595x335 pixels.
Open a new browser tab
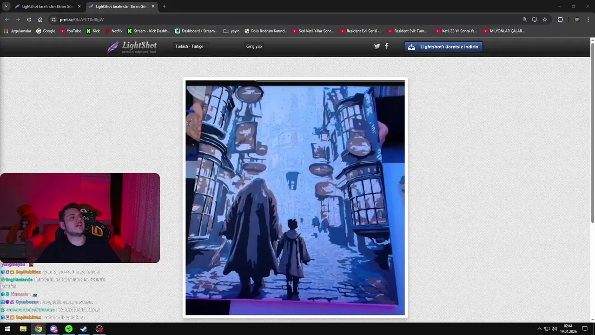(164, 7)
